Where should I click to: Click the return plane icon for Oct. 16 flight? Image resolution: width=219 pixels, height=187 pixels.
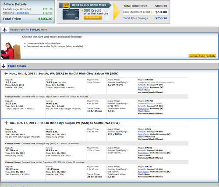[6, 123]
